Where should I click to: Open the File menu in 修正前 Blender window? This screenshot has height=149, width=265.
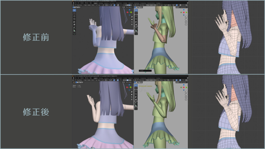[x=75, y=3]
